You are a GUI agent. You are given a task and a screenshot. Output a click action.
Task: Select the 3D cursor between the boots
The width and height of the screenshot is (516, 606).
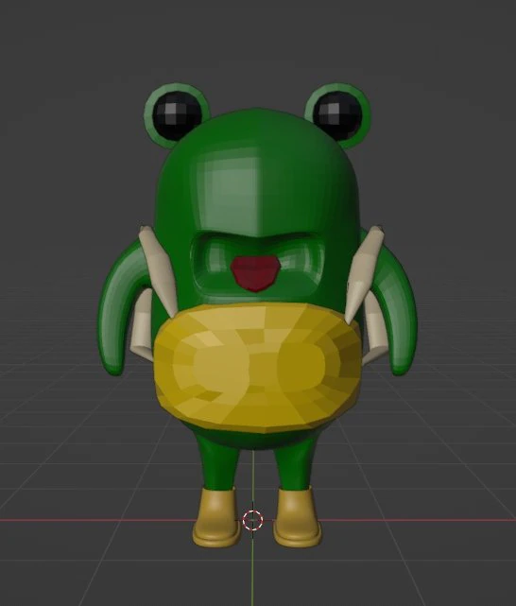click(x=253, y=520)
